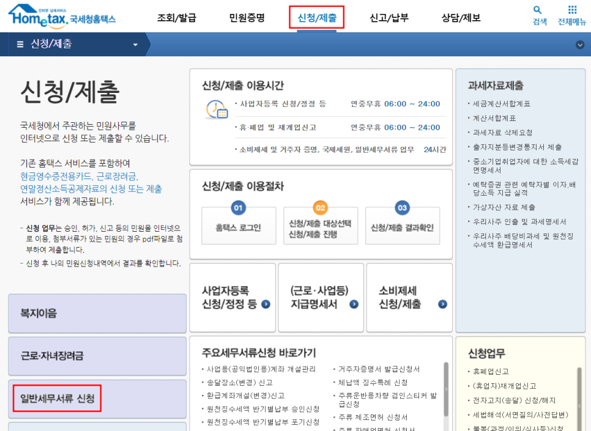Open 세법해석(서면질의/사전답변) link

tap(521, 415)
